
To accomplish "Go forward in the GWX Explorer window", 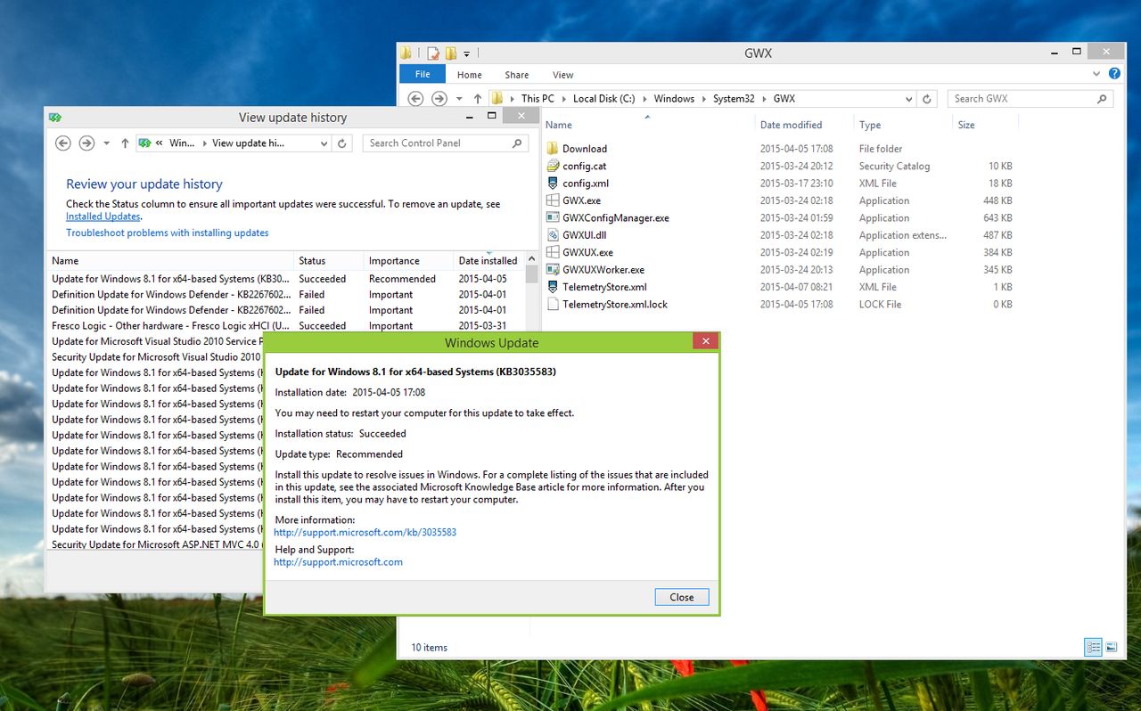I will [x=439, y=99].
